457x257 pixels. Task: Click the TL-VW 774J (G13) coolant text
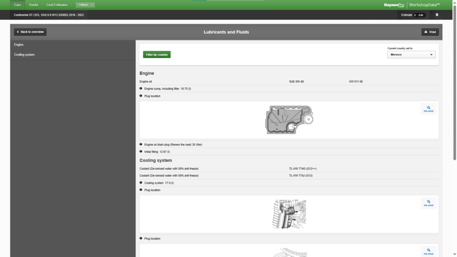click(301, 176)
